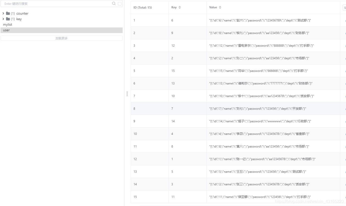Screen dimensions: 346x206
Task: Select value cell containing 姬子
Action: point(273,121)
